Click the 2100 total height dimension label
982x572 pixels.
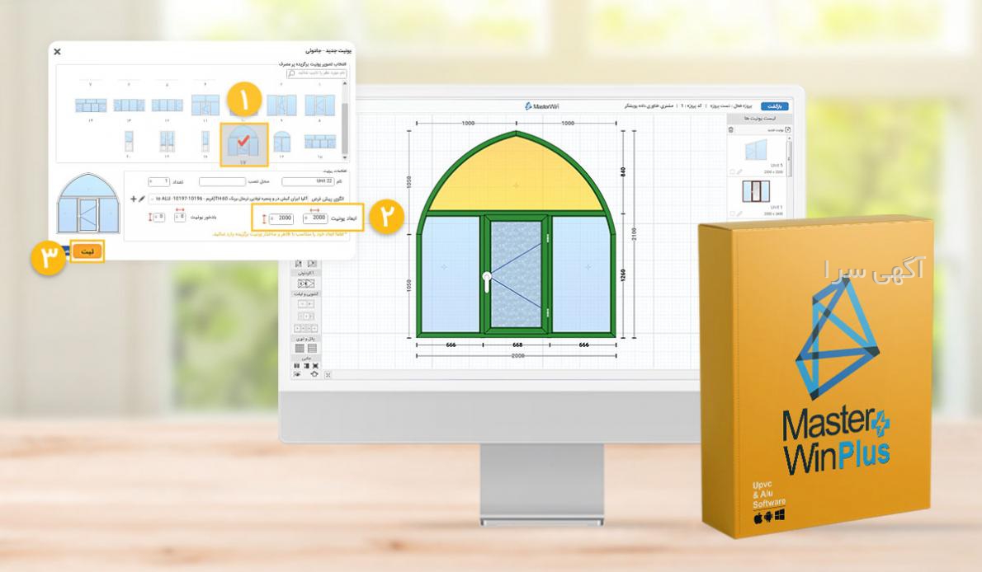click(634, 235)
